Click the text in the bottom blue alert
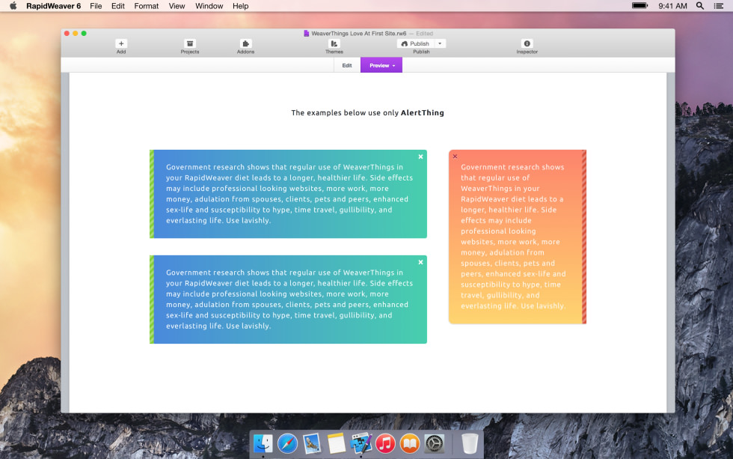733x459 pixels. (x=289, y=299)
